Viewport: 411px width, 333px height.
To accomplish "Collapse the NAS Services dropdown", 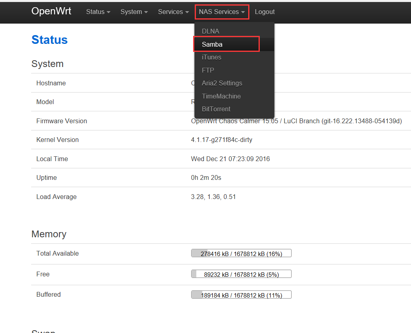I will pos(222,12).
